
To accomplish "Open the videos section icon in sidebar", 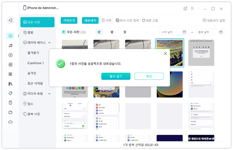I will click(x=11, y=55).
